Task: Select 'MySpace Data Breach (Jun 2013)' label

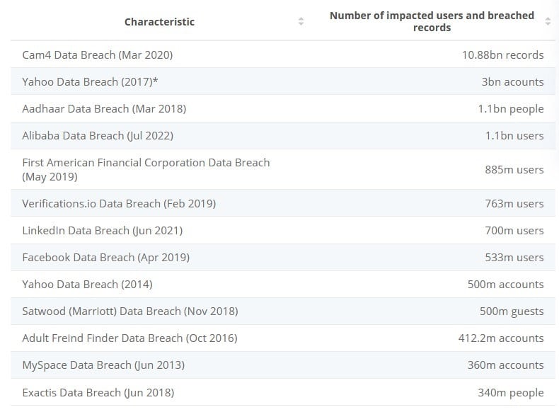Action: tap(103, 365)
